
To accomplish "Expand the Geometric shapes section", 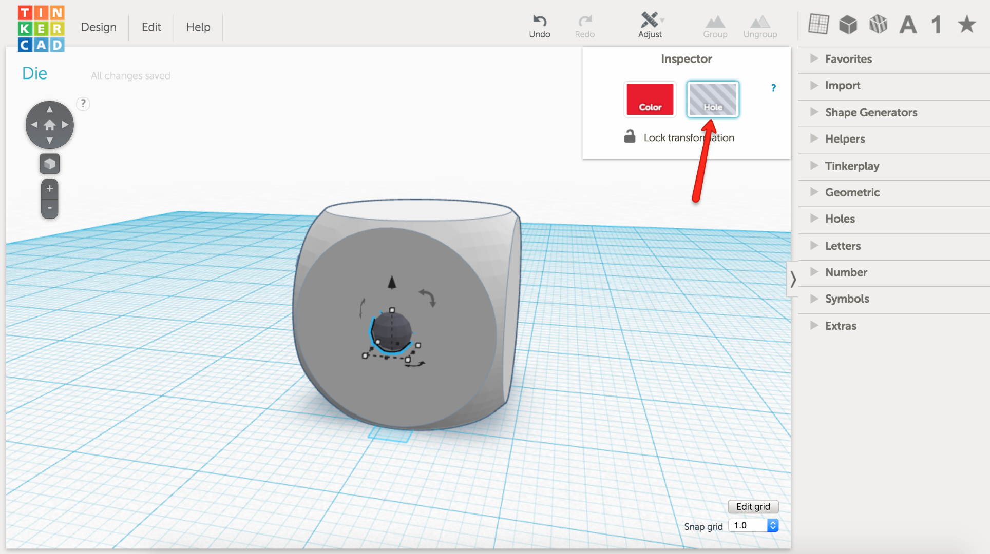I will tap(852, 192).
